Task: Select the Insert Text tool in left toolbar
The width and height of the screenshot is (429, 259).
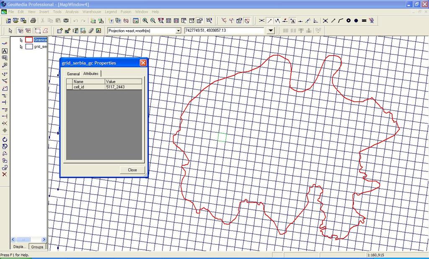Action: 5,51
